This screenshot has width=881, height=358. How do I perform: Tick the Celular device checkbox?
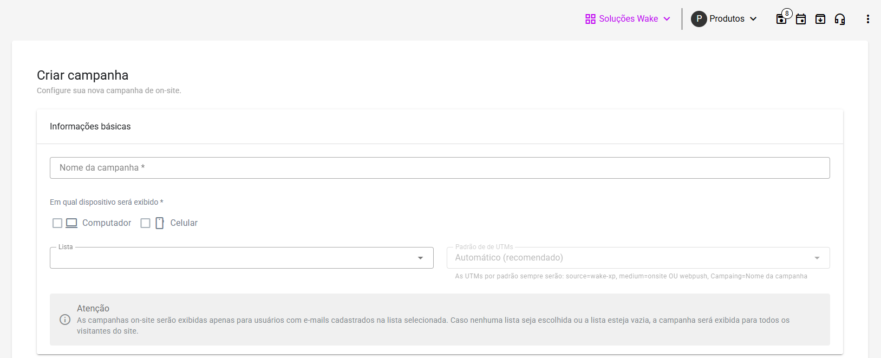tap(145, 223)
